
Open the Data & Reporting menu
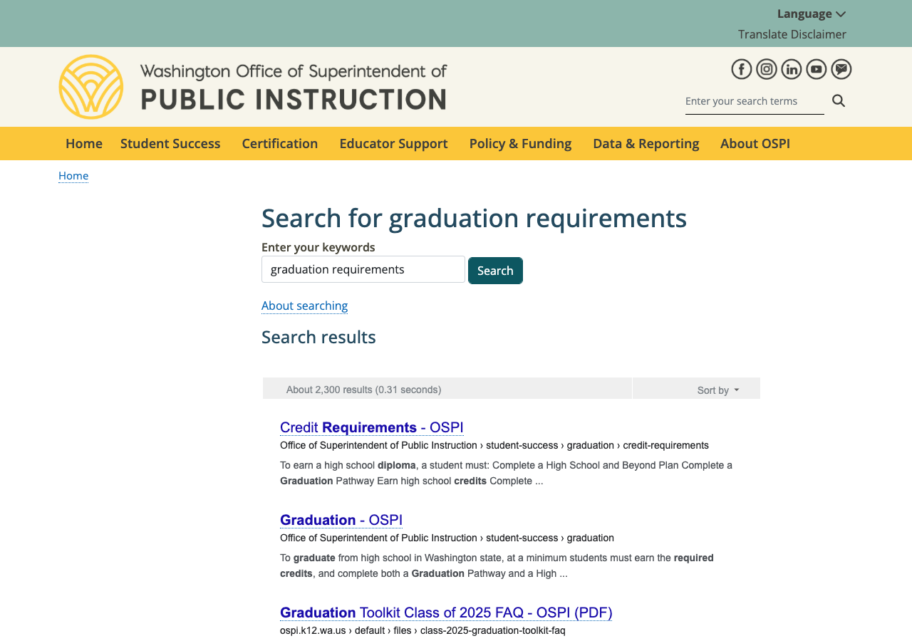pos(646,143)
